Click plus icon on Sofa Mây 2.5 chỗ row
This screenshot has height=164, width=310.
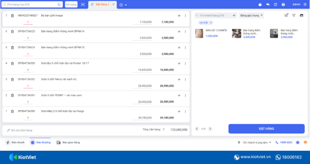[179, 111]
